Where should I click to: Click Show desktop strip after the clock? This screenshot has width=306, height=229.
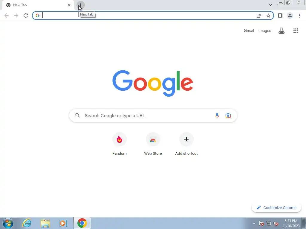(304, 223)
